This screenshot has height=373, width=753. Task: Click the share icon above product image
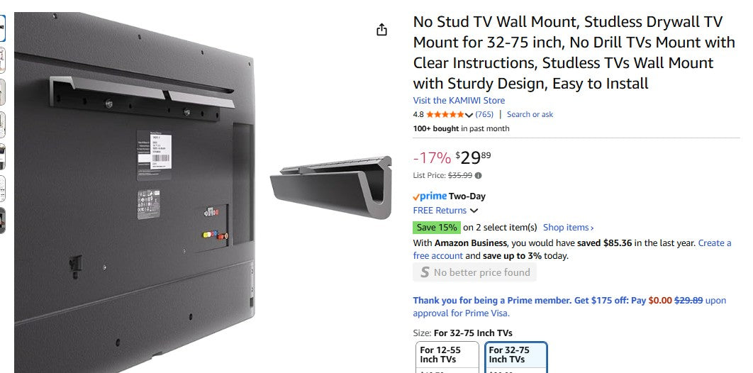coord(382,30)
